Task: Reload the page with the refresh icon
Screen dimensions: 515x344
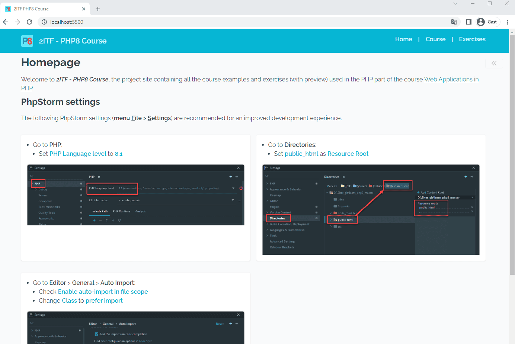Action: [x=29, y=22]
